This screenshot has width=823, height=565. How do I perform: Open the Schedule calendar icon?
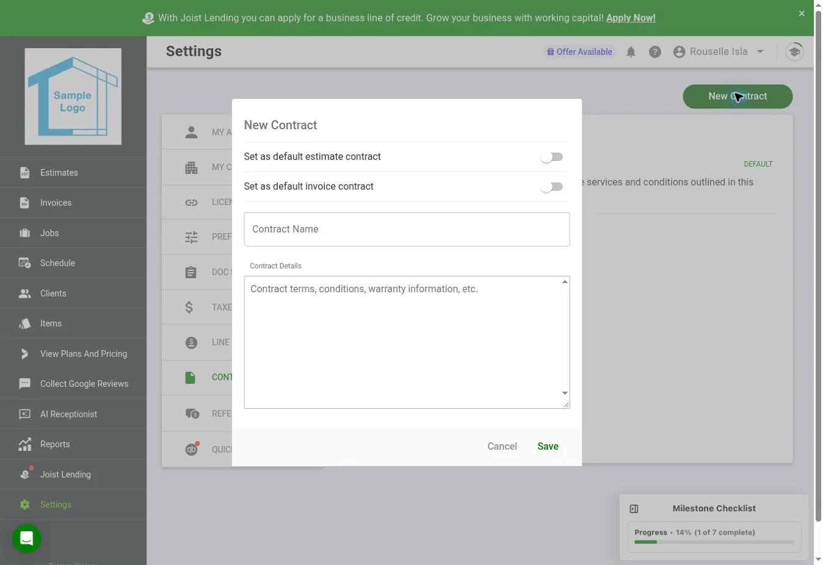(24, 263)
